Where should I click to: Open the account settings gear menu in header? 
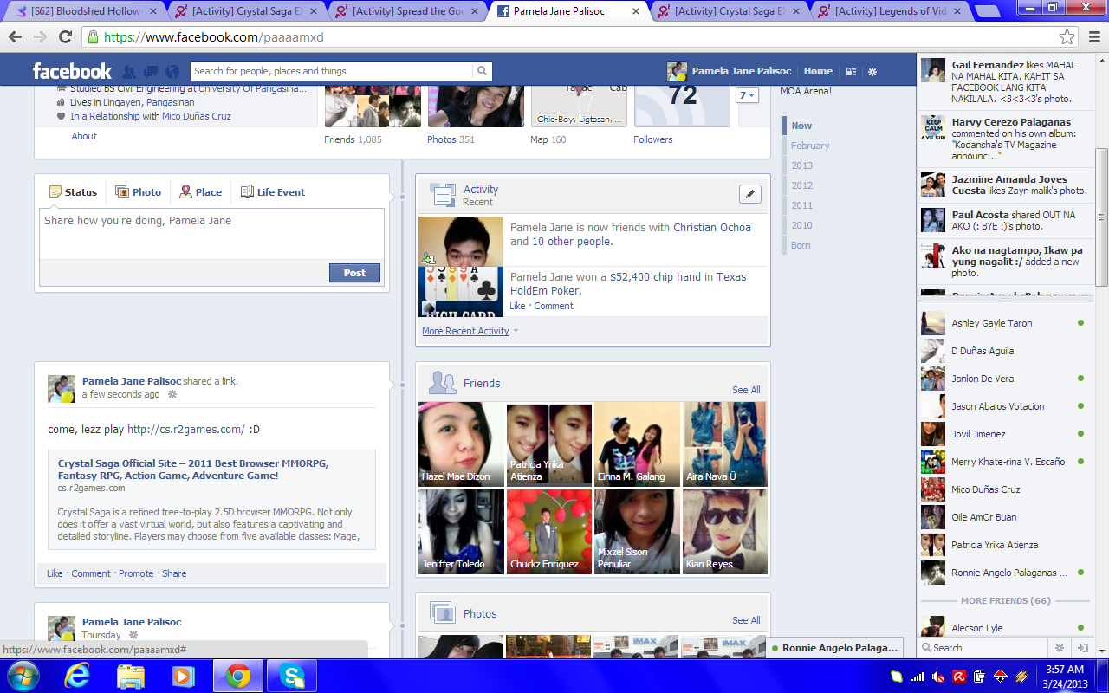tap(872, 72)
